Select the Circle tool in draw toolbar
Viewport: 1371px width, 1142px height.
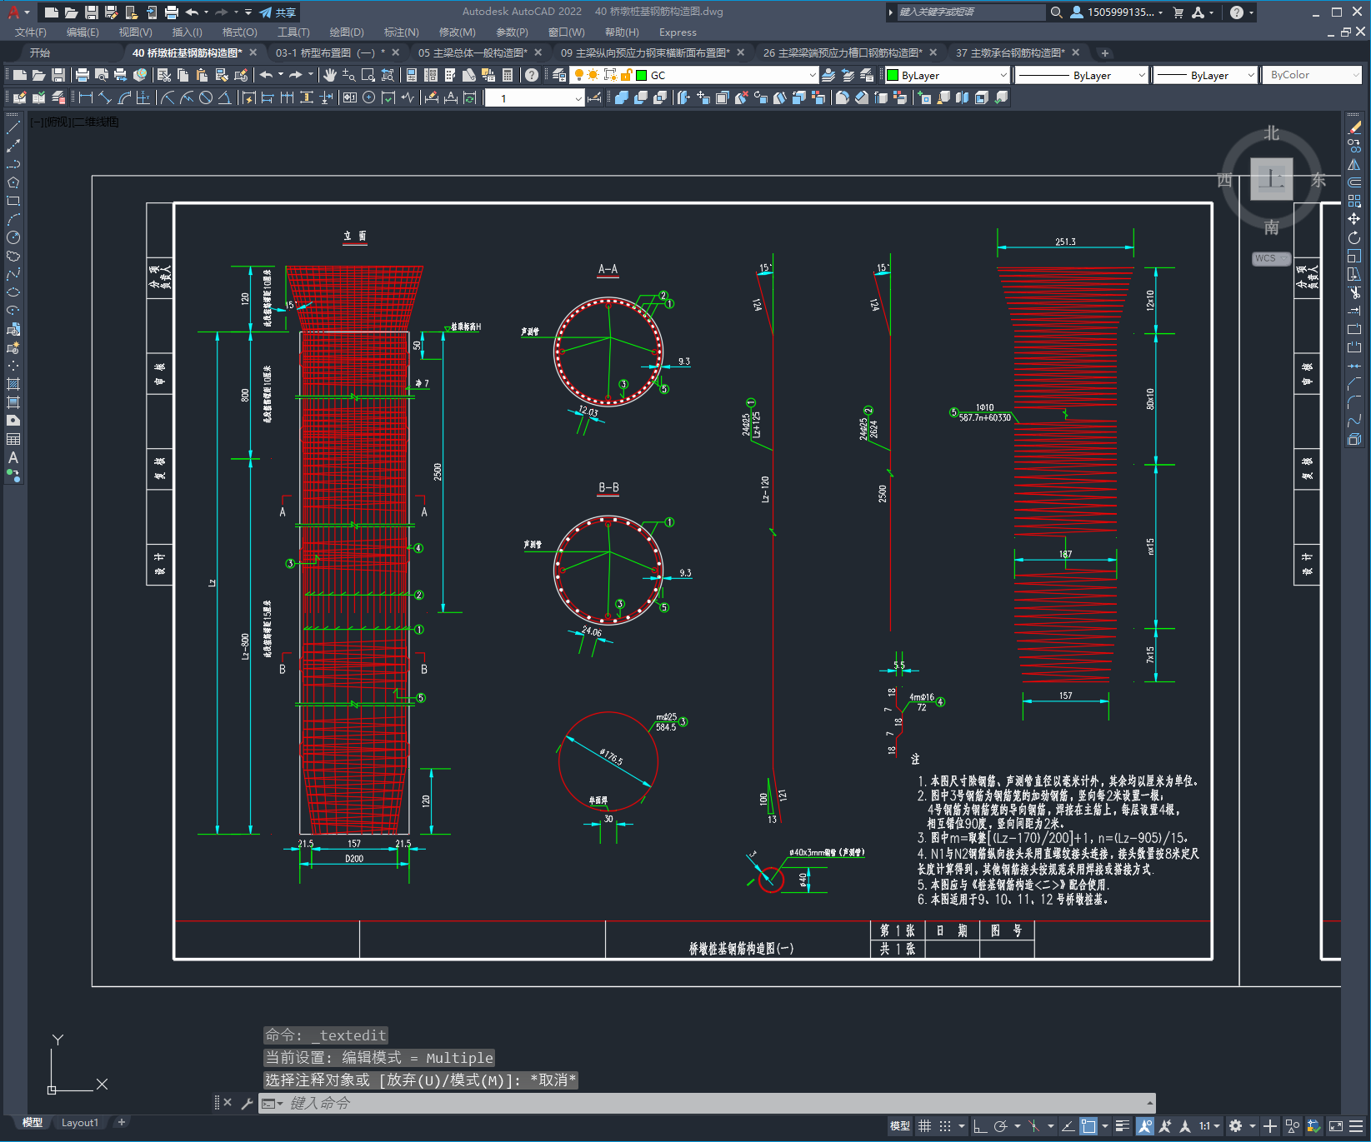click(x=13, y=237)
